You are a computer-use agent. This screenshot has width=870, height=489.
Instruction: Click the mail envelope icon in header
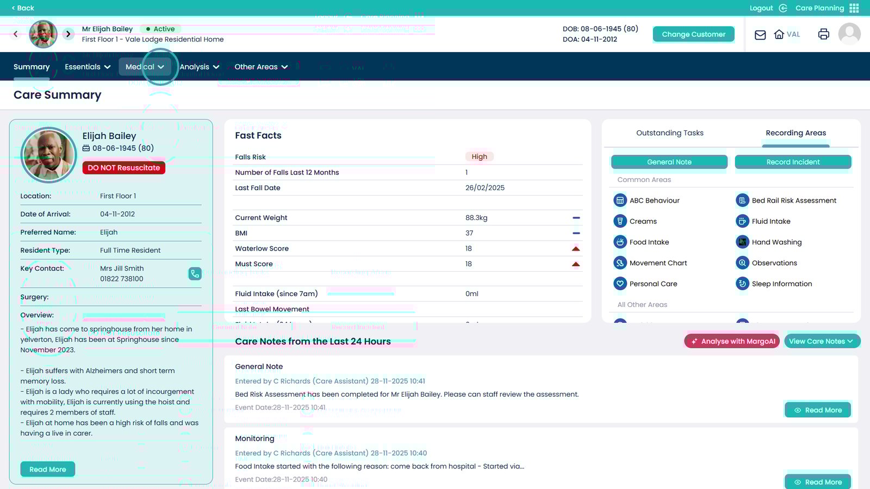tap(760, 35)
